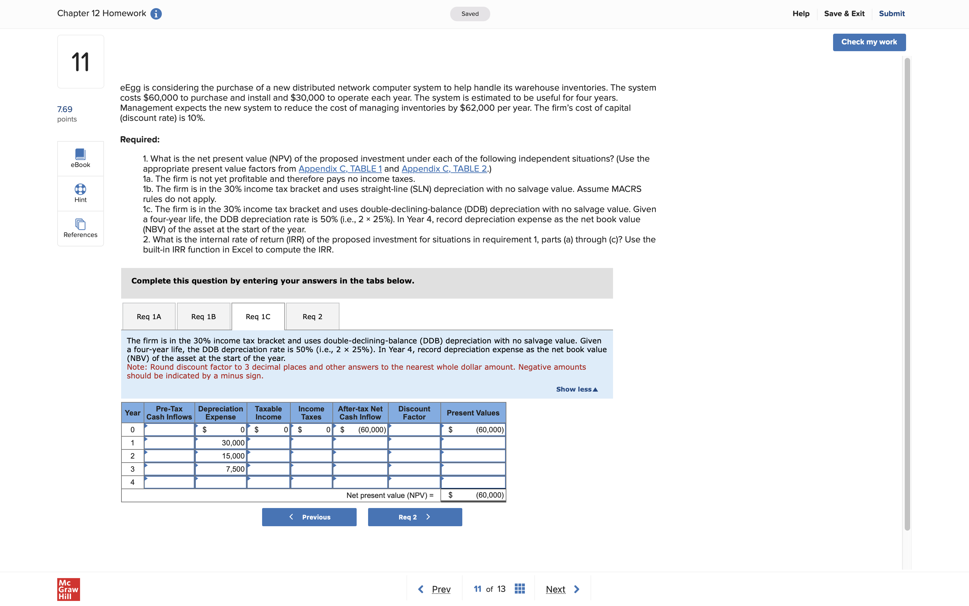Switch to the Req 1A tab

[x=149, y=316]
